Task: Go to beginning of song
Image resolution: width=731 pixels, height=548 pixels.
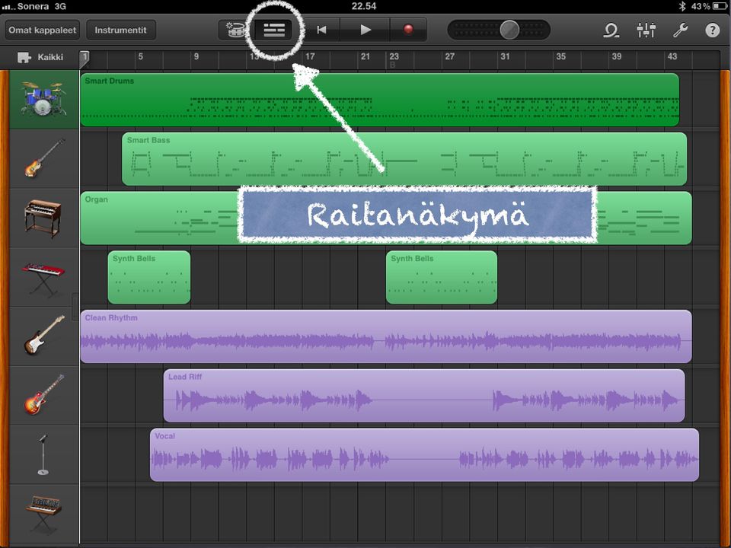Action: pyautogui.click(x=321, y=30)
